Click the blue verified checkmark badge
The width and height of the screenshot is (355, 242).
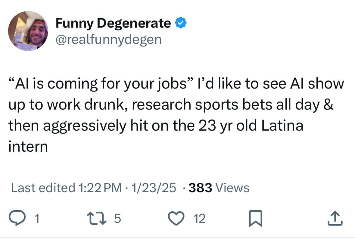click(181, 22)
